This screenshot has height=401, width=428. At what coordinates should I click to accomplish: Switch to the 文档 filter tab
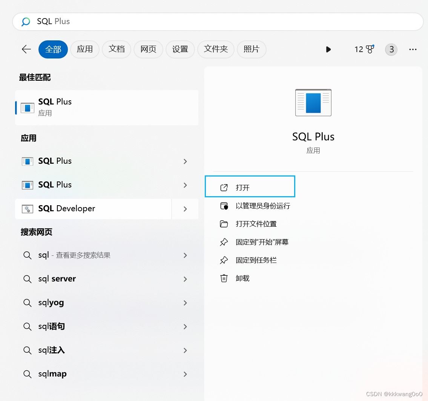point(117,49)
